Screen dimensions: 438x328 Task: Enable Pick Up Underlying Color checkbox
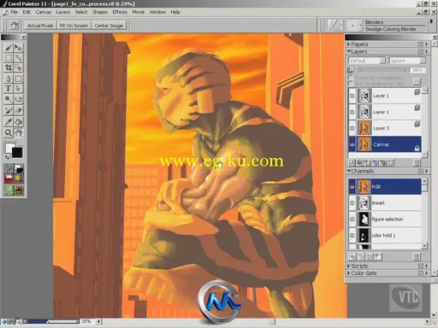click(x=351, y=84)
